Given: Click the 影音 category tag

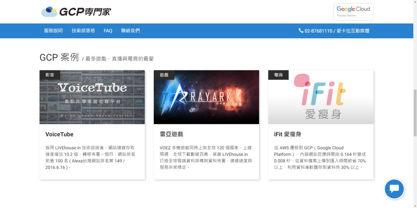Looking at the screenshot, I should [x=50, y=75].
